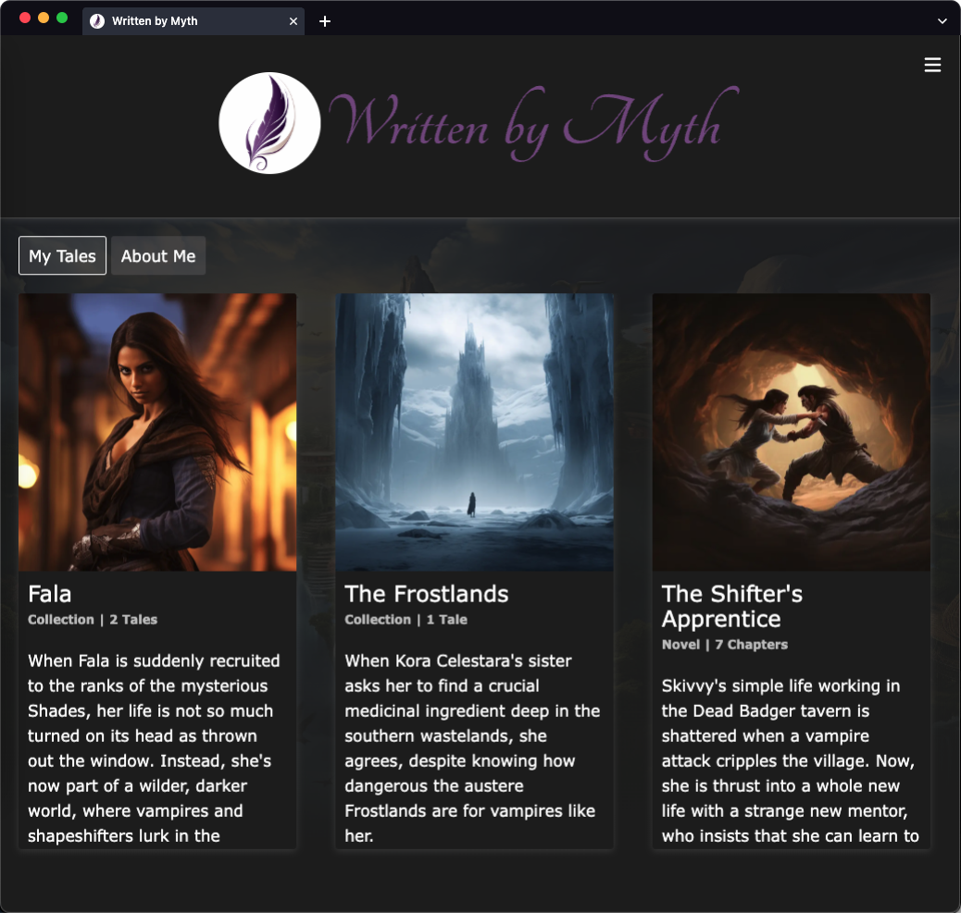Viewport: 961px width, 913px height.
Task: Open a new browser tab
Action: [x=325, y=21]
